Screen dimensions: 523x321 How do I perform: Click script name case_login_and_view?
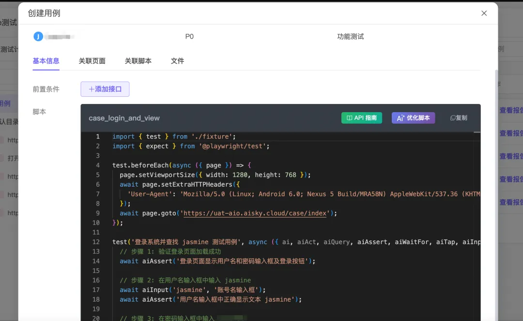(x=124, y=118)
